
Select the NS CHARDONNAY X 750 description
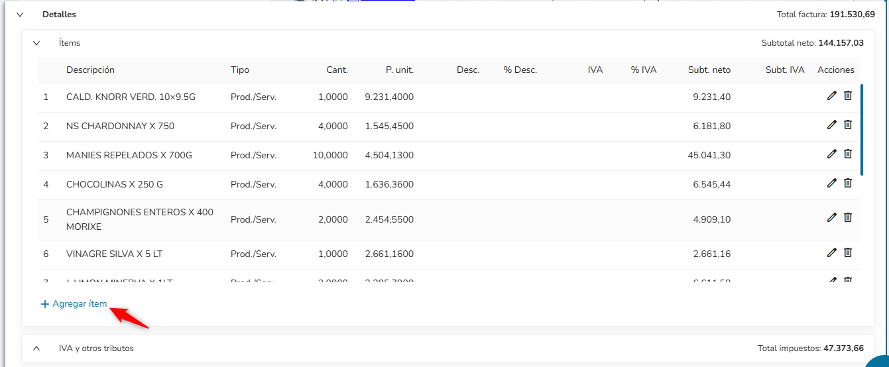tap(120, 126)
